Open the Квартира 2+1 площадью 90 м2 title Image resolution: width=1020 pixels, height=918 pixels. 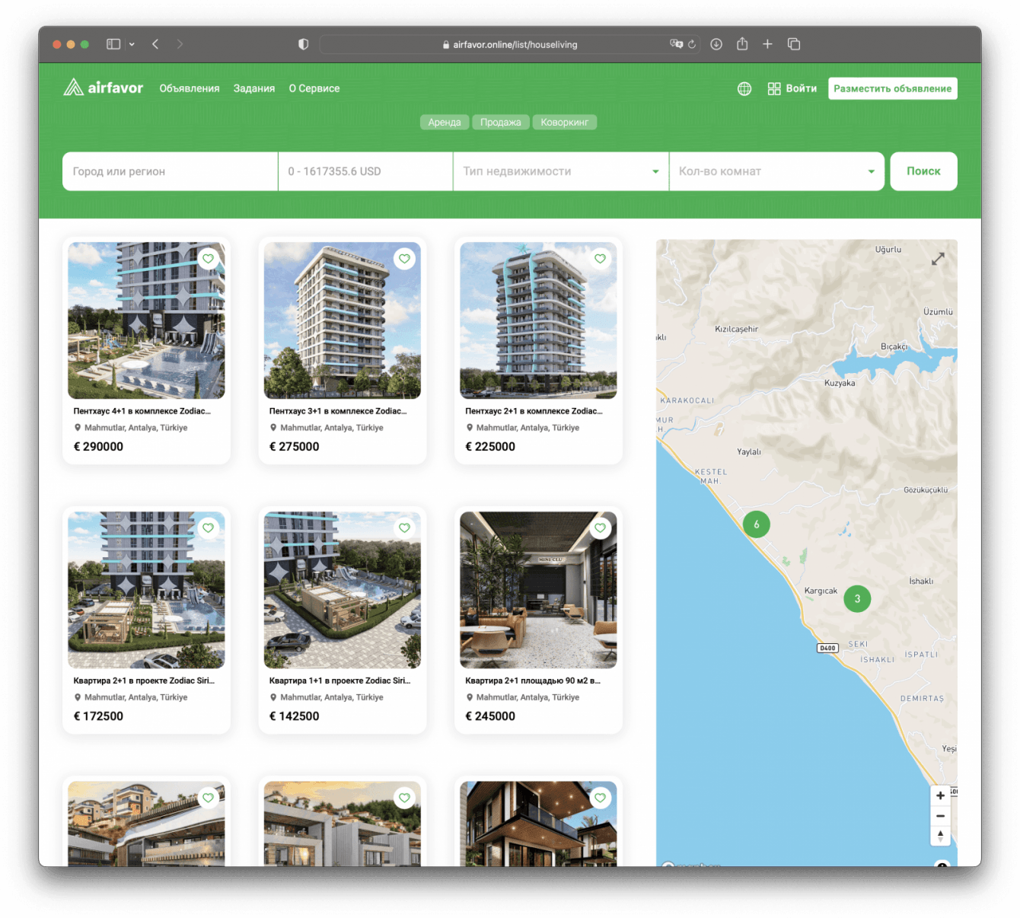click(533, 681)
